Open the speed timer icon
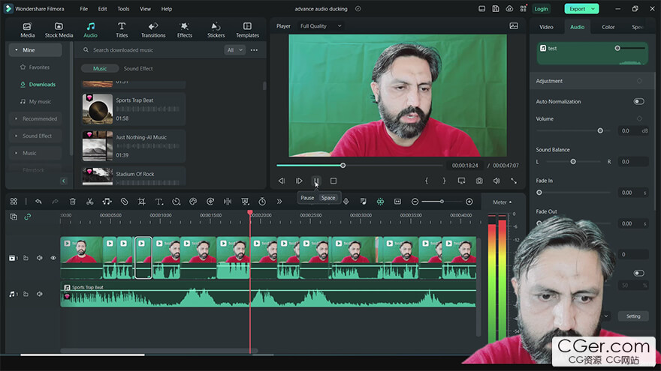 (177, 202)
